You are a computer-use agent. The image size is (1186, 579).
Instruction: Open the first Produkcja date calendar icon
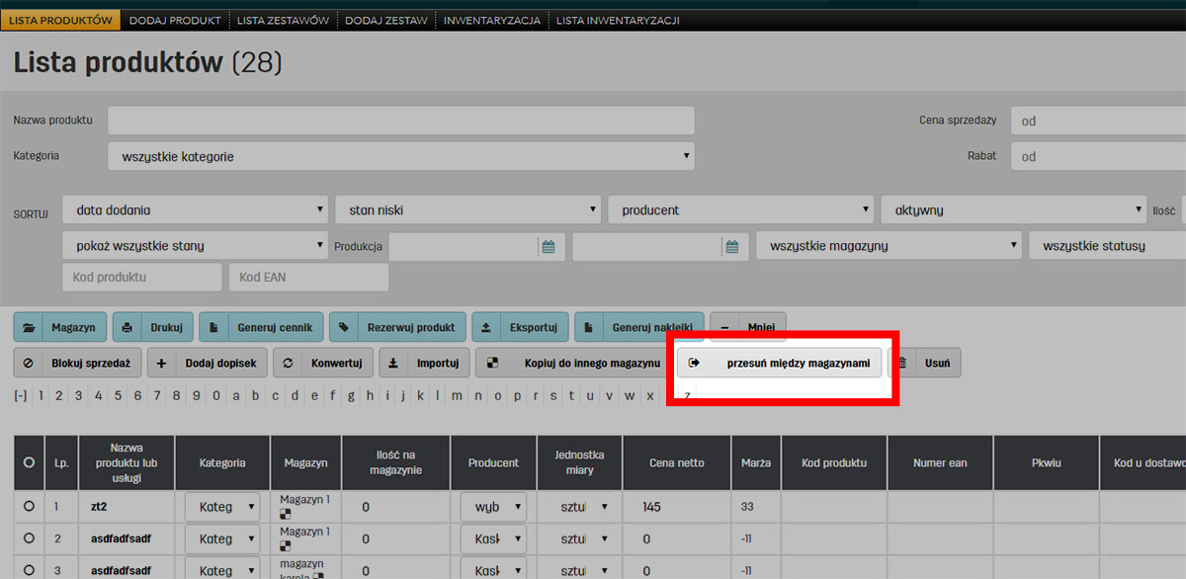tap(548, 247)
